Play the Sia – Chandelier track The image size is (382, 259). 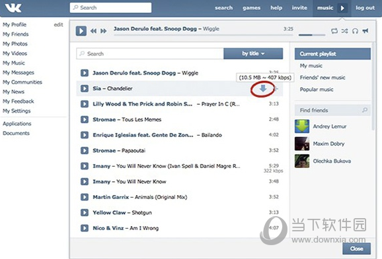[85, 88]
